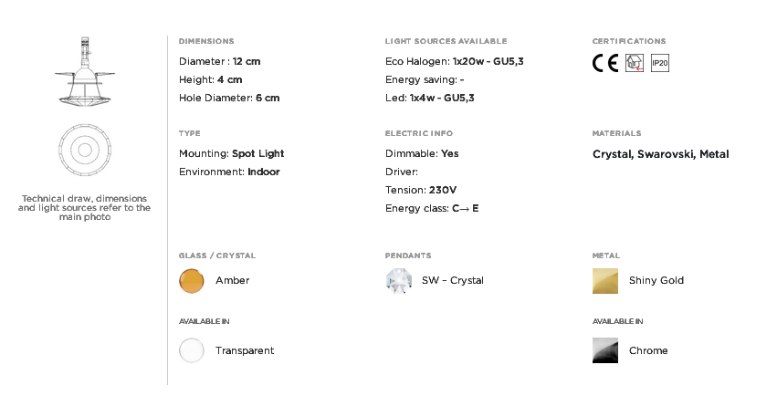Open the top-view circular technical drawing
The image size is (777, 396).
coord(85,150)
